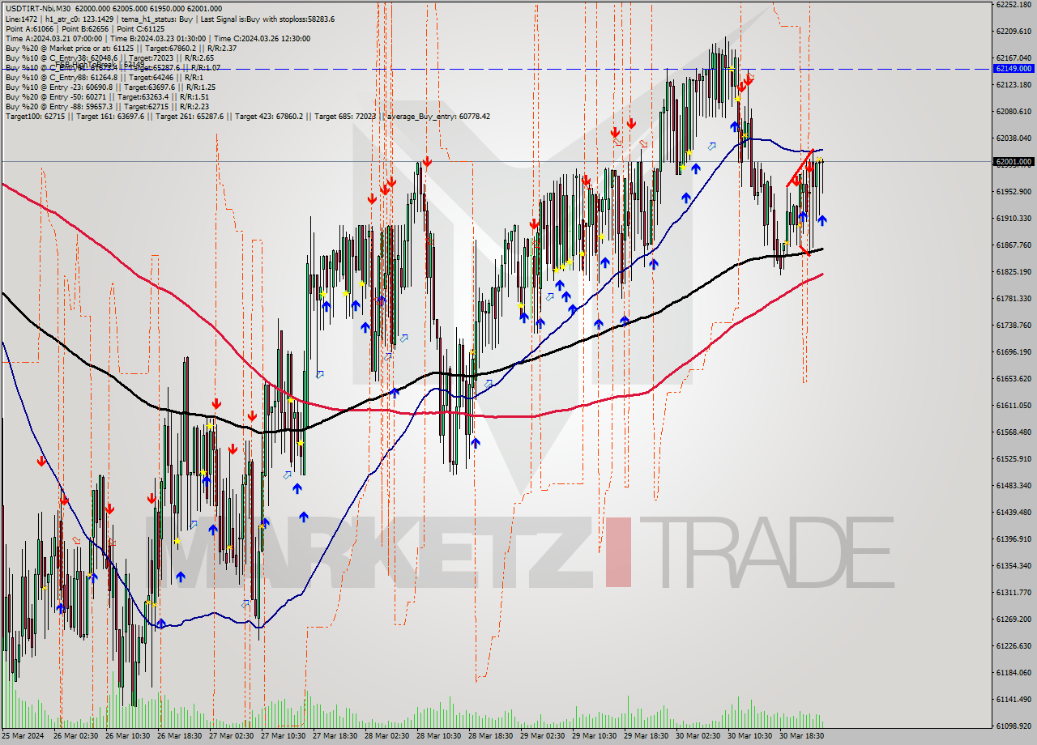This screenshot has height=745, width=1037.
Task: Click the 62080.610 price axis label
Action: point(1014,111)
